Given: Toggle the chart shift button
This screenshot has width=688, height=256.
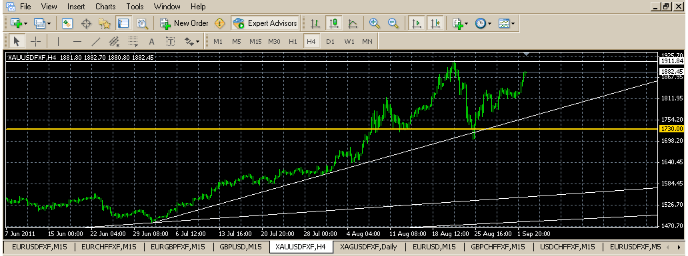Looking at the screenshot, I should coord(435,23).
